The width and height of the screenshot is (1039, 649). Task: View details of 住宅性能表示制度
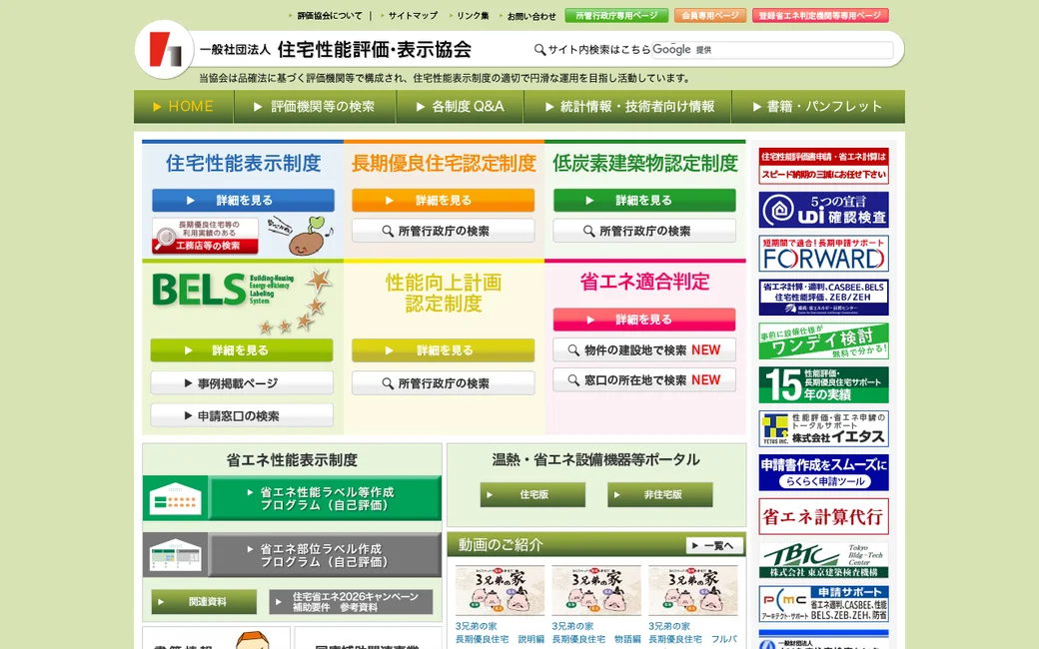(243, 200)
